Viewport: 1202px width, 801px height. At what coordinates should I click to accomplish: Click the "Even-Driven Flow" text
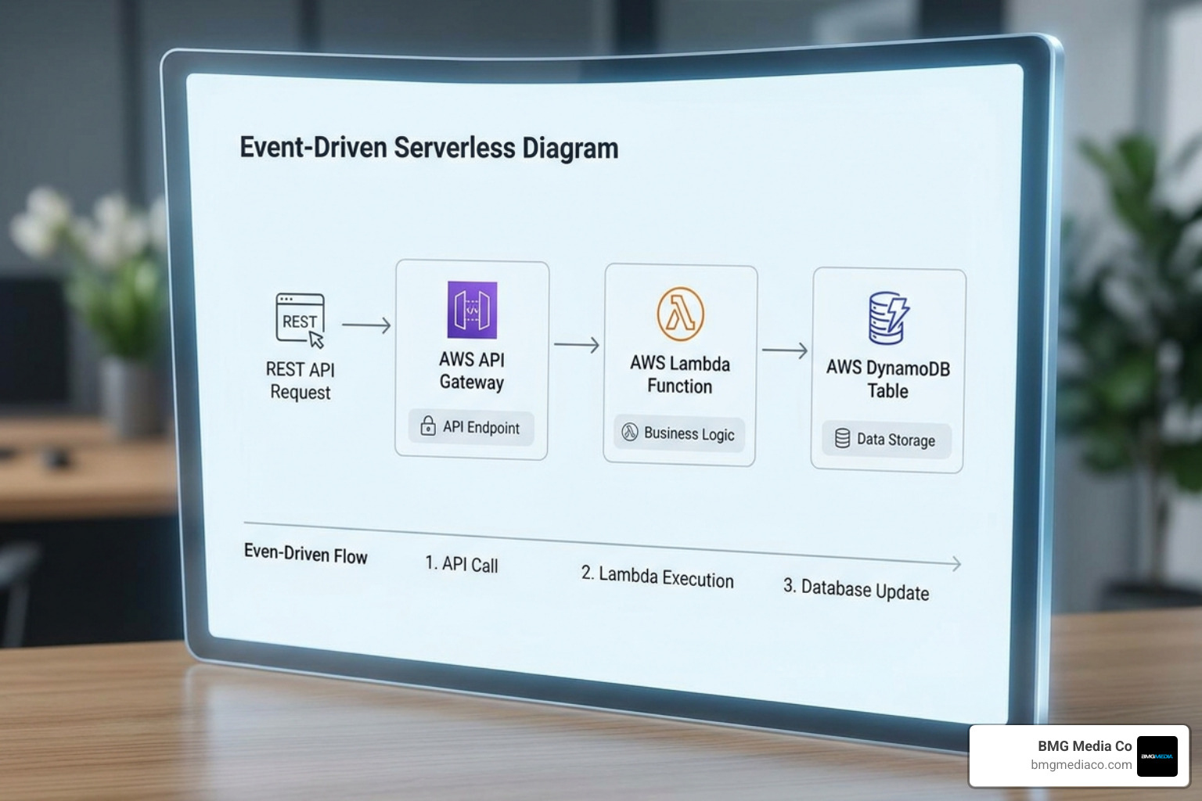(x=305, y=554)
